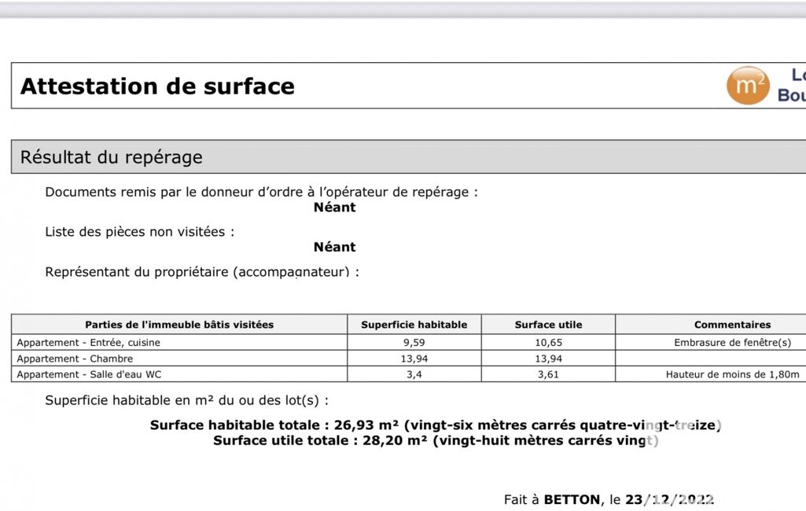Click the "Superficie habitable" column header
The height and width of the screenshot is (511, 806).
(414, 325)
